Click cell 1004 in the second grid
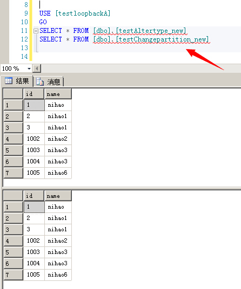This screenshot has height=289, width=241. tap(34, 263)
